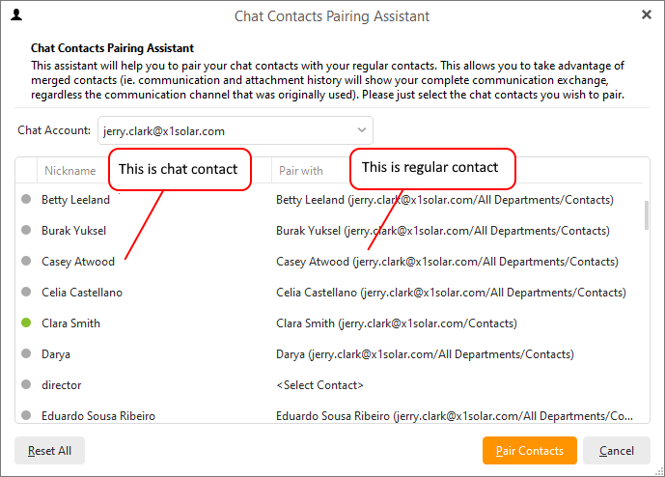Click the contact person icon in title bar

click(x=16, y=15)
